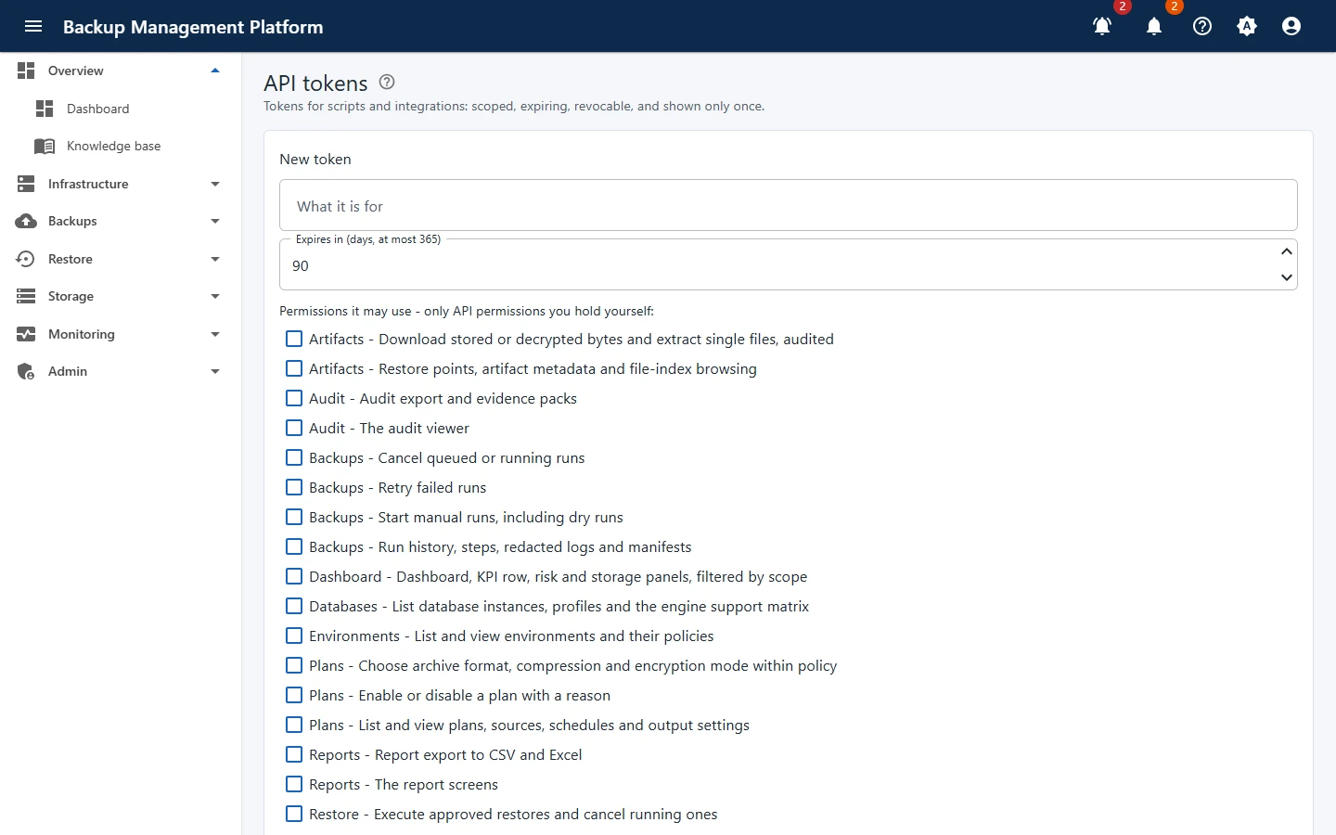Increase expiry days with the up arrow
Viewport: 1336px width, 835px height.
pos(1287,252)
